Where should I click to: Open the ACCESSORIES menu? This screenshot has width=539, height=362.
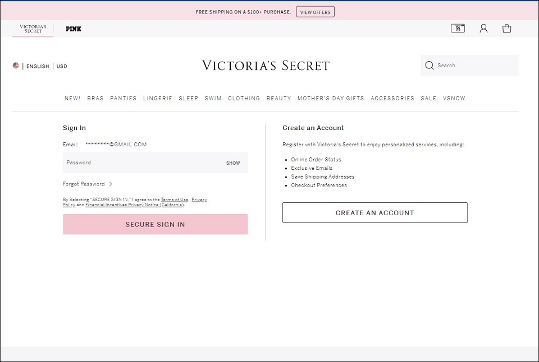tap(392, 98)
